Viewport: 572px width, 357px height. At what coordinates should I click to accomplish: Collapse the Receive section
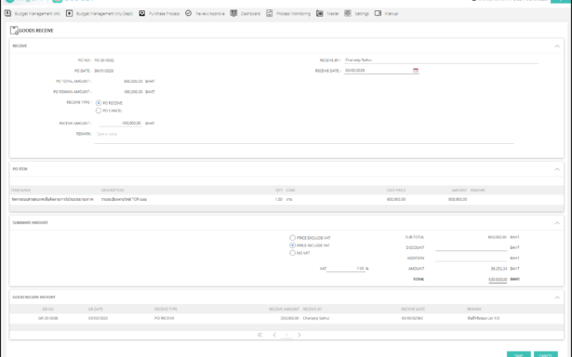click(557, 46)
